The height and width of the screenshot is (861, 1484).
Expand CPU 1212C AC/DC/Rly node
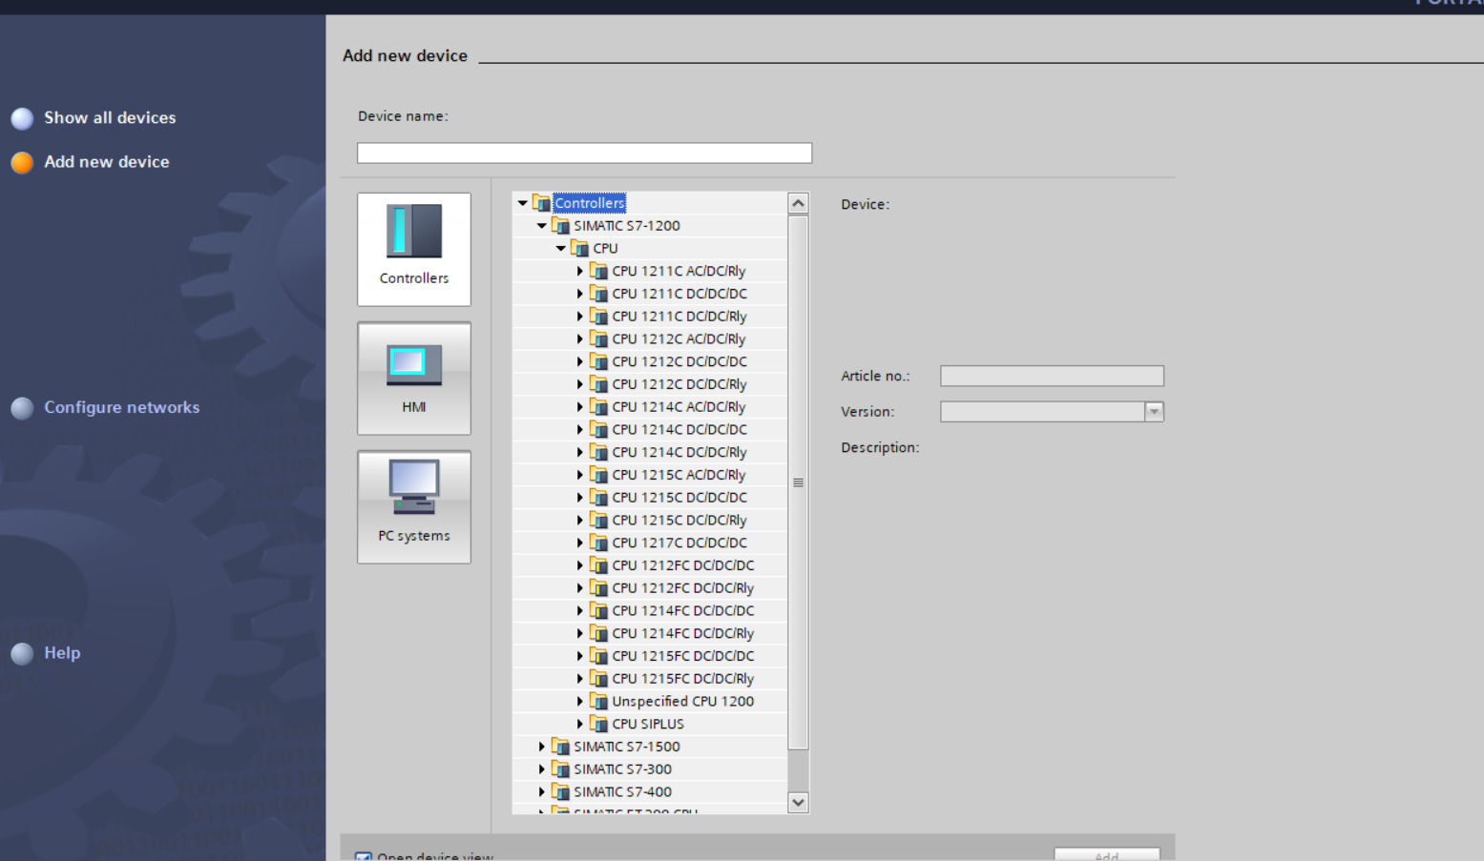579,339
